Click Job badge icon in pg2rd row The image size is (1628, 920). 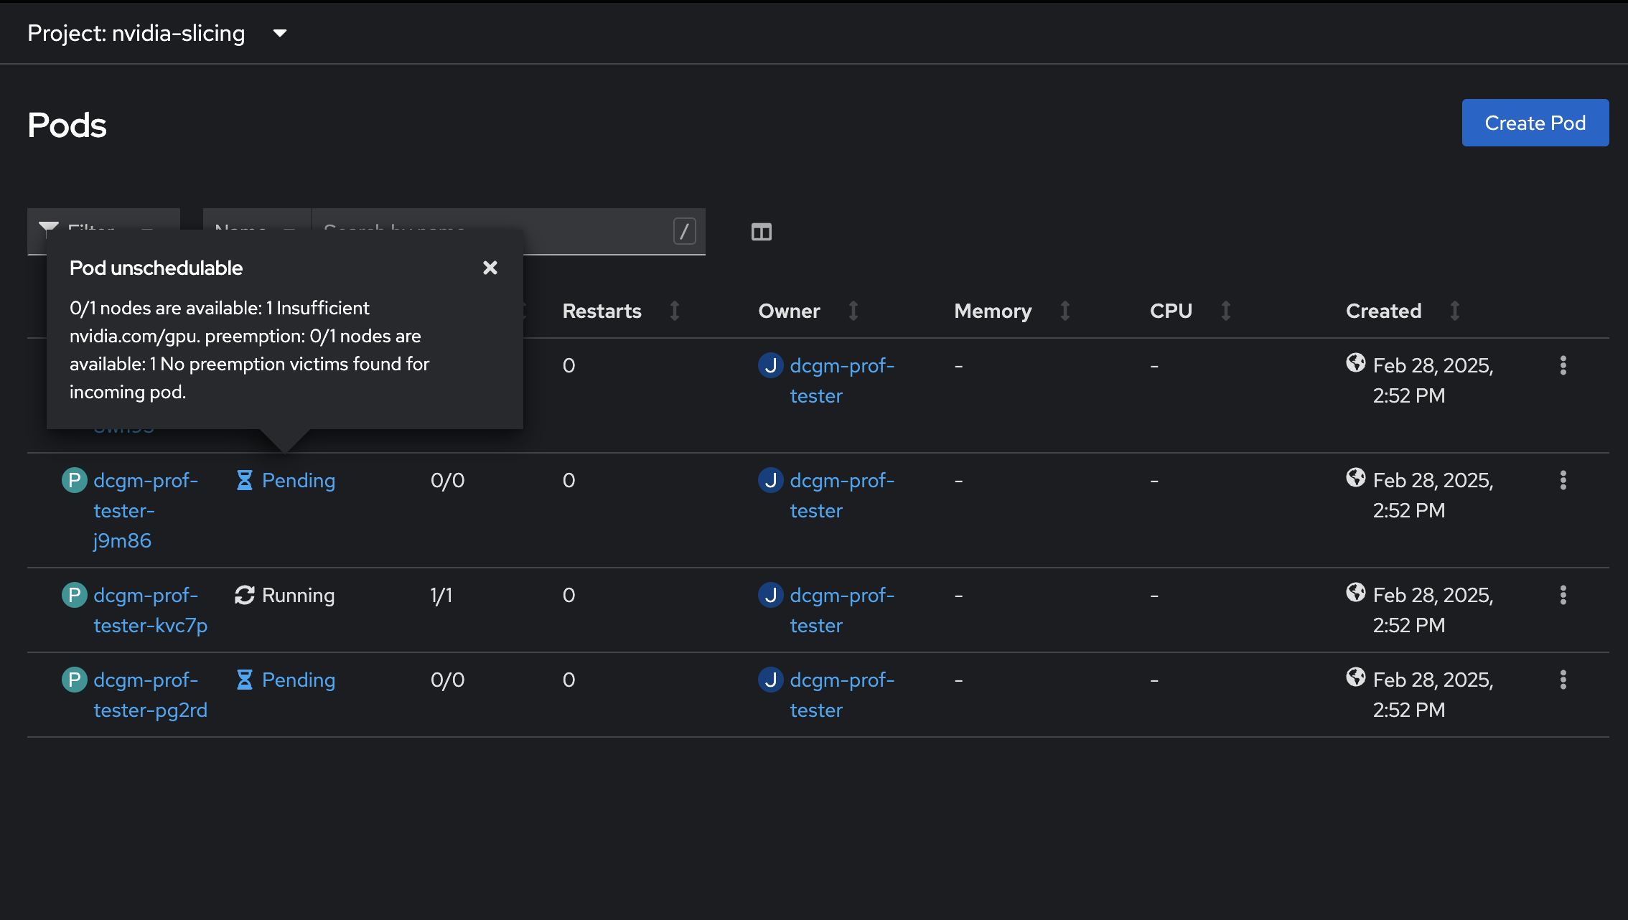[771, 680]
